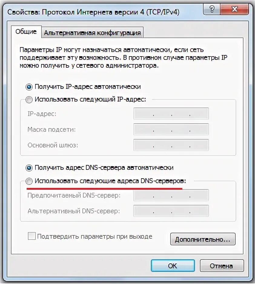The height and width of the screenshot is (284, 255).
Task: Enable Использовать следующие адреса DNS-серверов
Action: [x=29, y=181]
